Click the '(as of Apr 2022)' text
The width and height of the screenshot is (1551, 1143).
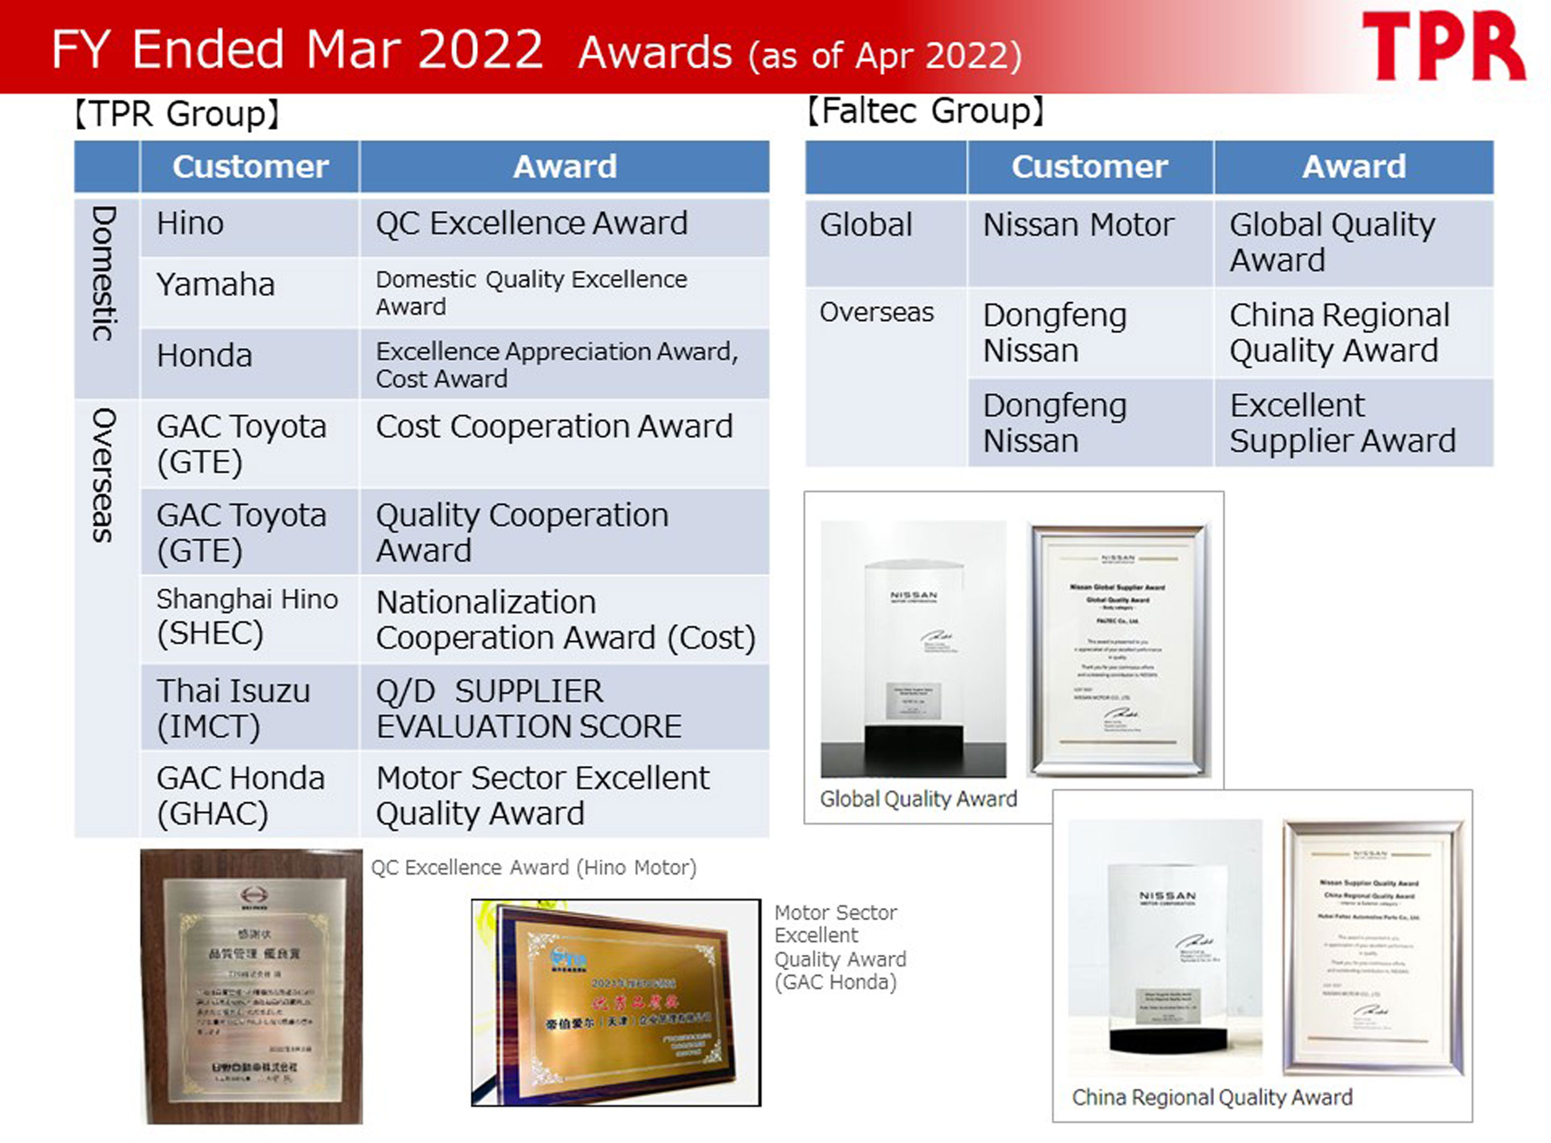click(x=885, y=56)
